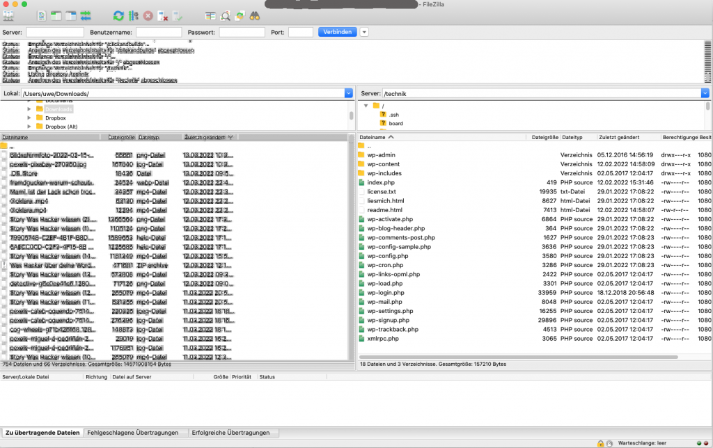Click the lock icon in the status bar
Screen dimensions: 713x448
pyautogui.click(x=601, y=442)
